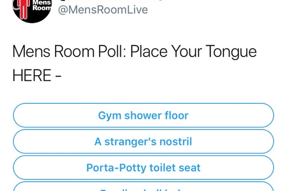Open the @MensRoomLive handle

pos(103,10)
